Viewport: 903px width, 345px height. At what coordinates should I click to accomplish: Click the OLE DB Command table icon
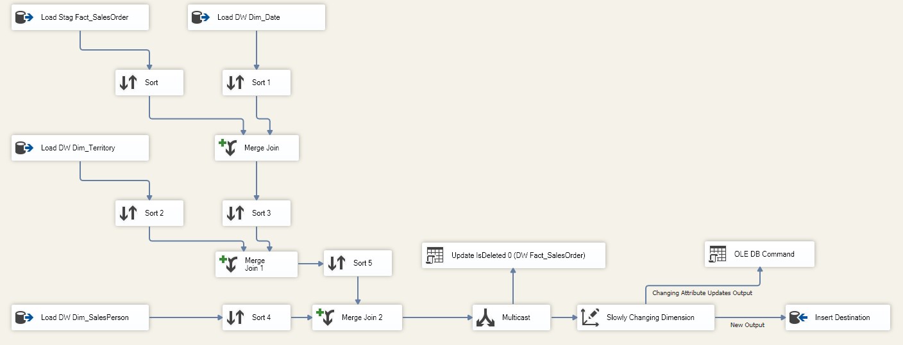click(717, 254)
